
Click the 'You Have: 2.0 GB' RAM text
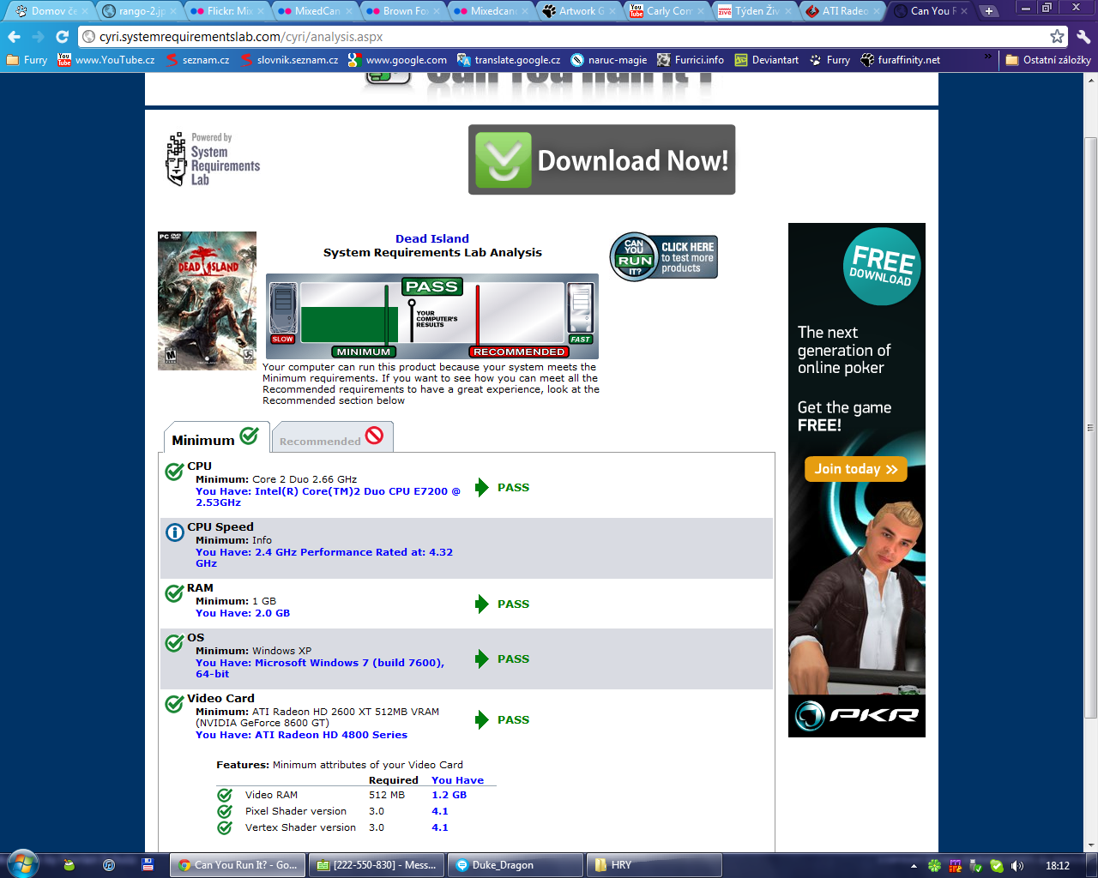(243, 613)
